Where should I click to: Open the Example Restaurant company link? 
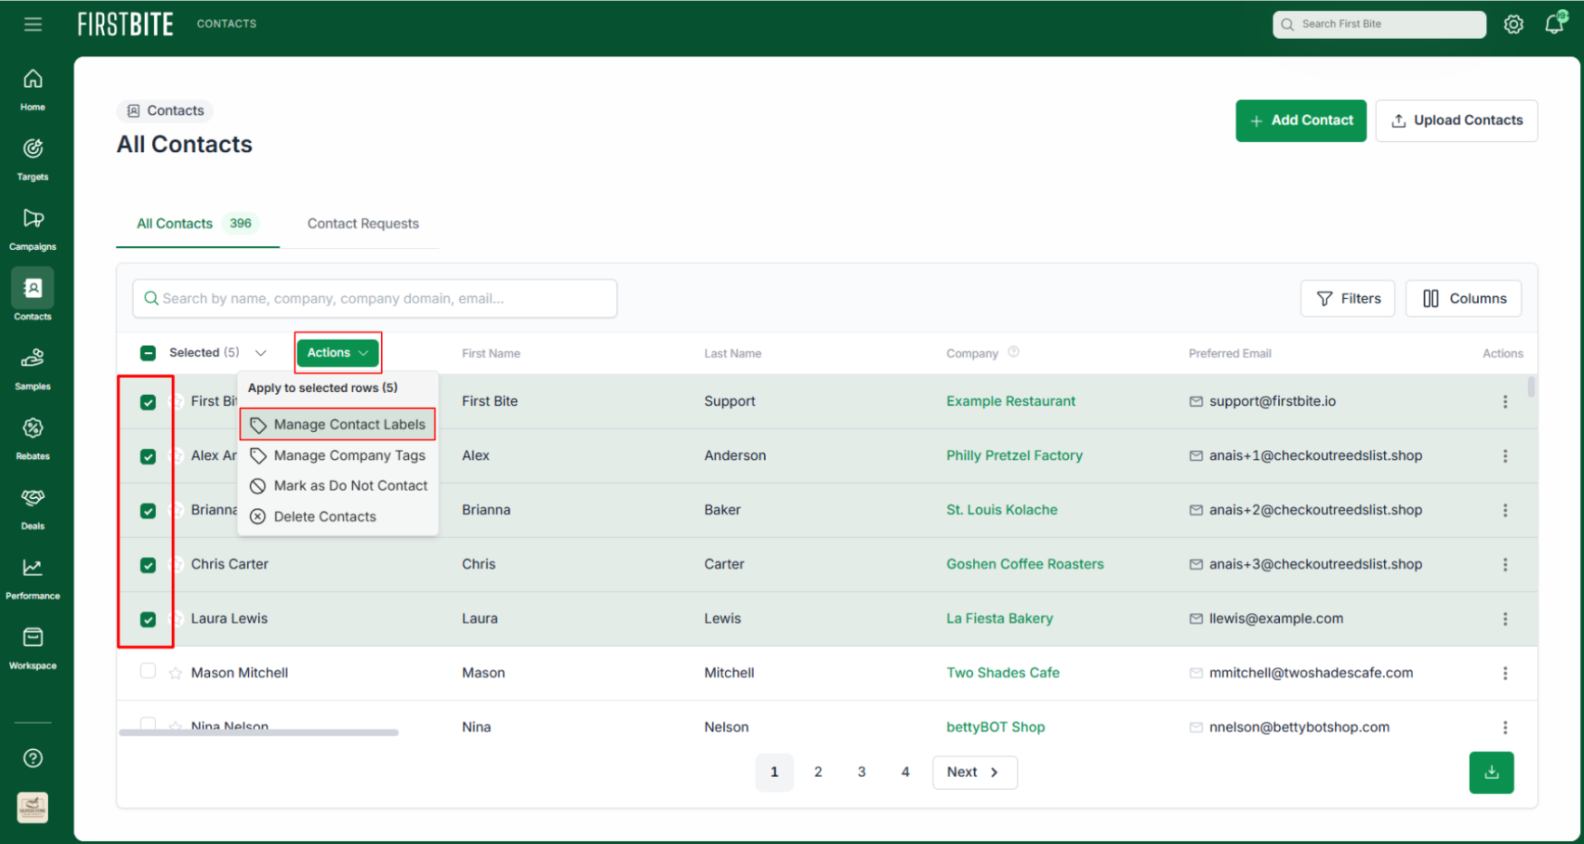pos(1010,401)
